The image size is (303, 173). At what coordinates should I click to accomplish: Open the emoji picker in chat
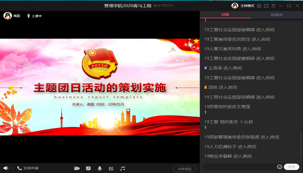click(x=280, y=167)
